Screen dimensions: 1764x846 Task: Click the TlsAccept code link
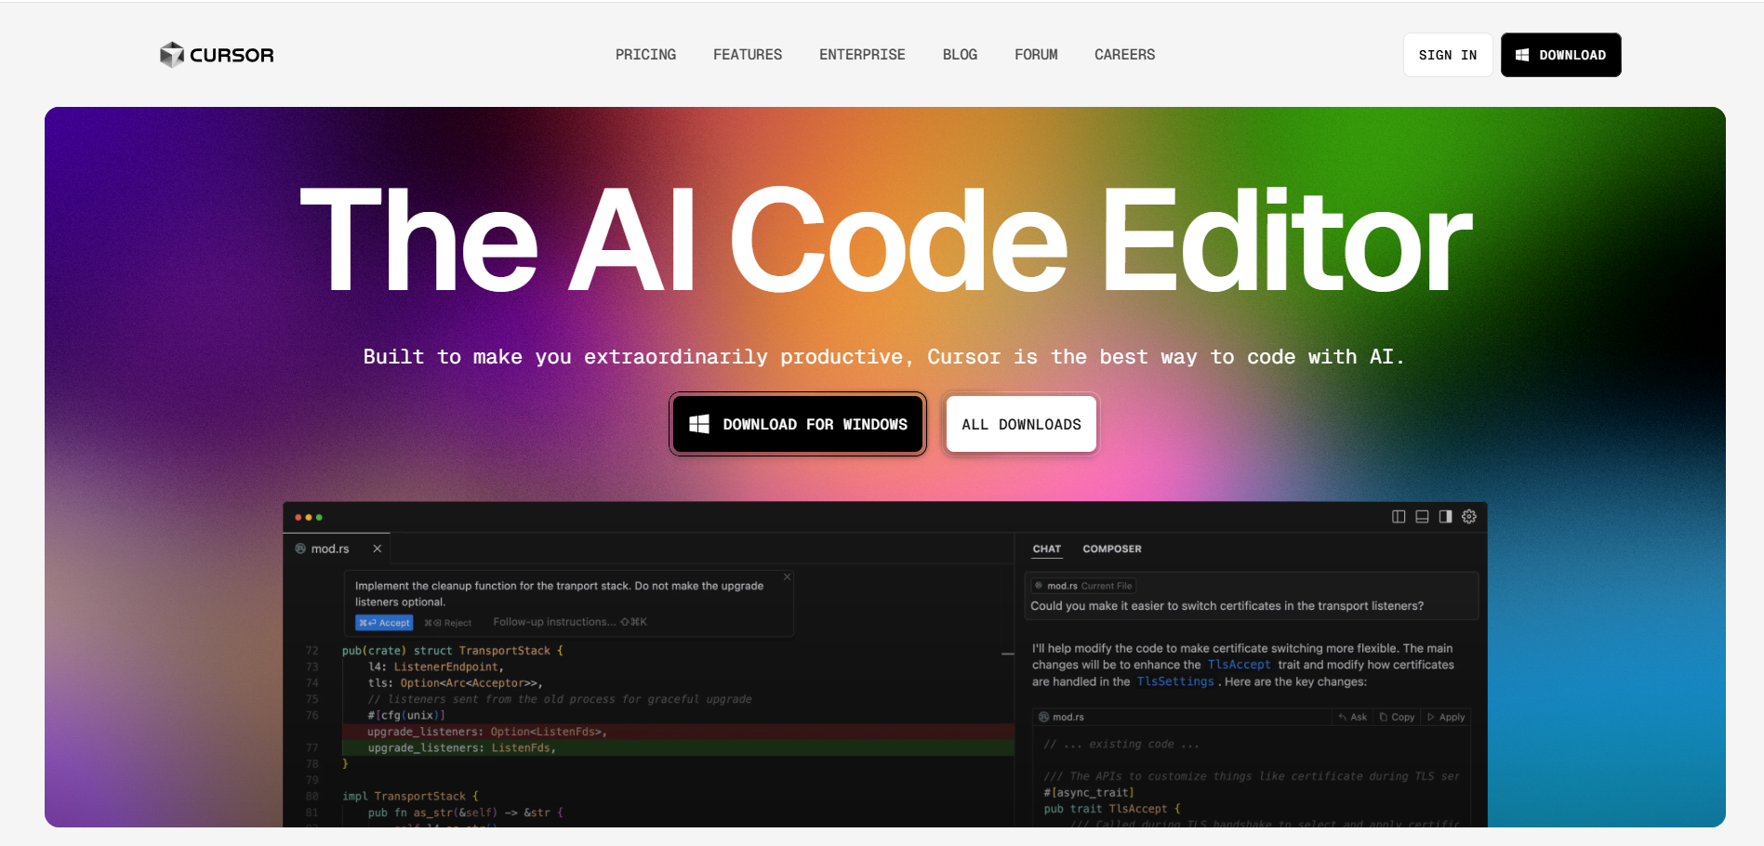click(1239, 665)
